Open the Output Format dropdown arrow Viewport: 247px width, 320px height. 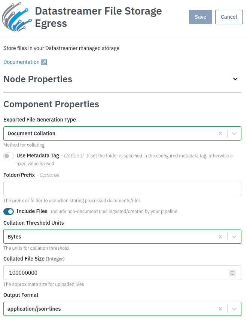[x=234, y=309]
